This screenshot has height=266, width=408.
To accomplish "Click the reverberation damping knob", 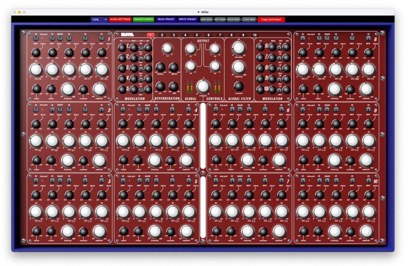I will [x=161, y=67].
